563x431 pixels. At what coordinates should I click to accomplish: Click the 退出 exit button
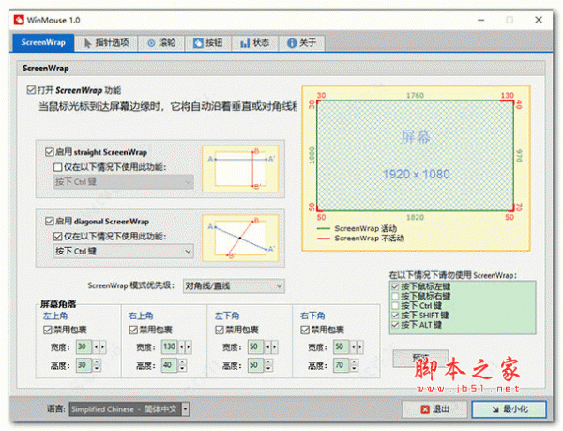pos(434,409)
